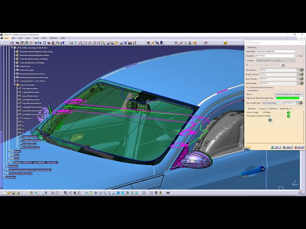The height and width of the screenshot is (229, 306).
Task: Select the Rotate view icon
Action: (100, 193)
